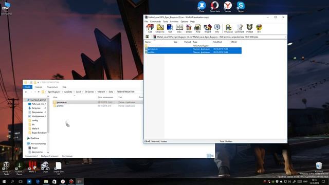Select the parent folder '..' row in WinRAR
Image resolution: width=329 pixels, height=185 pixels.
pos(193,46)
